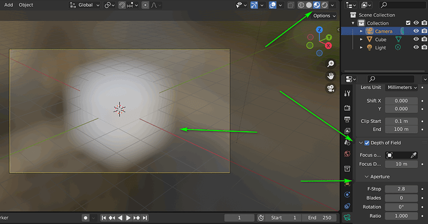This screenshot has width=428, height=224.
Task: Switch to rendered viewport shading
Action: 324,5
